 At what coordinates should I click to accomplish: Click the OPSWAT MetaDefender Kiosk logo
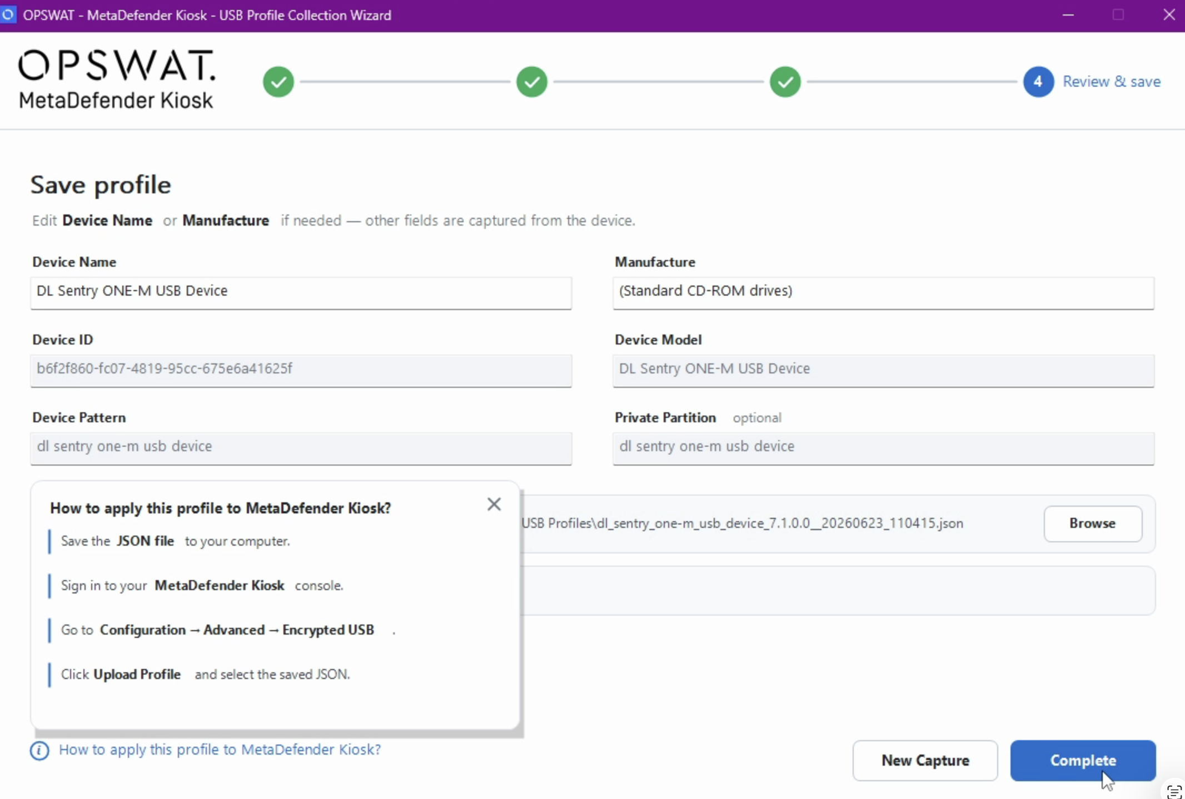117,79
